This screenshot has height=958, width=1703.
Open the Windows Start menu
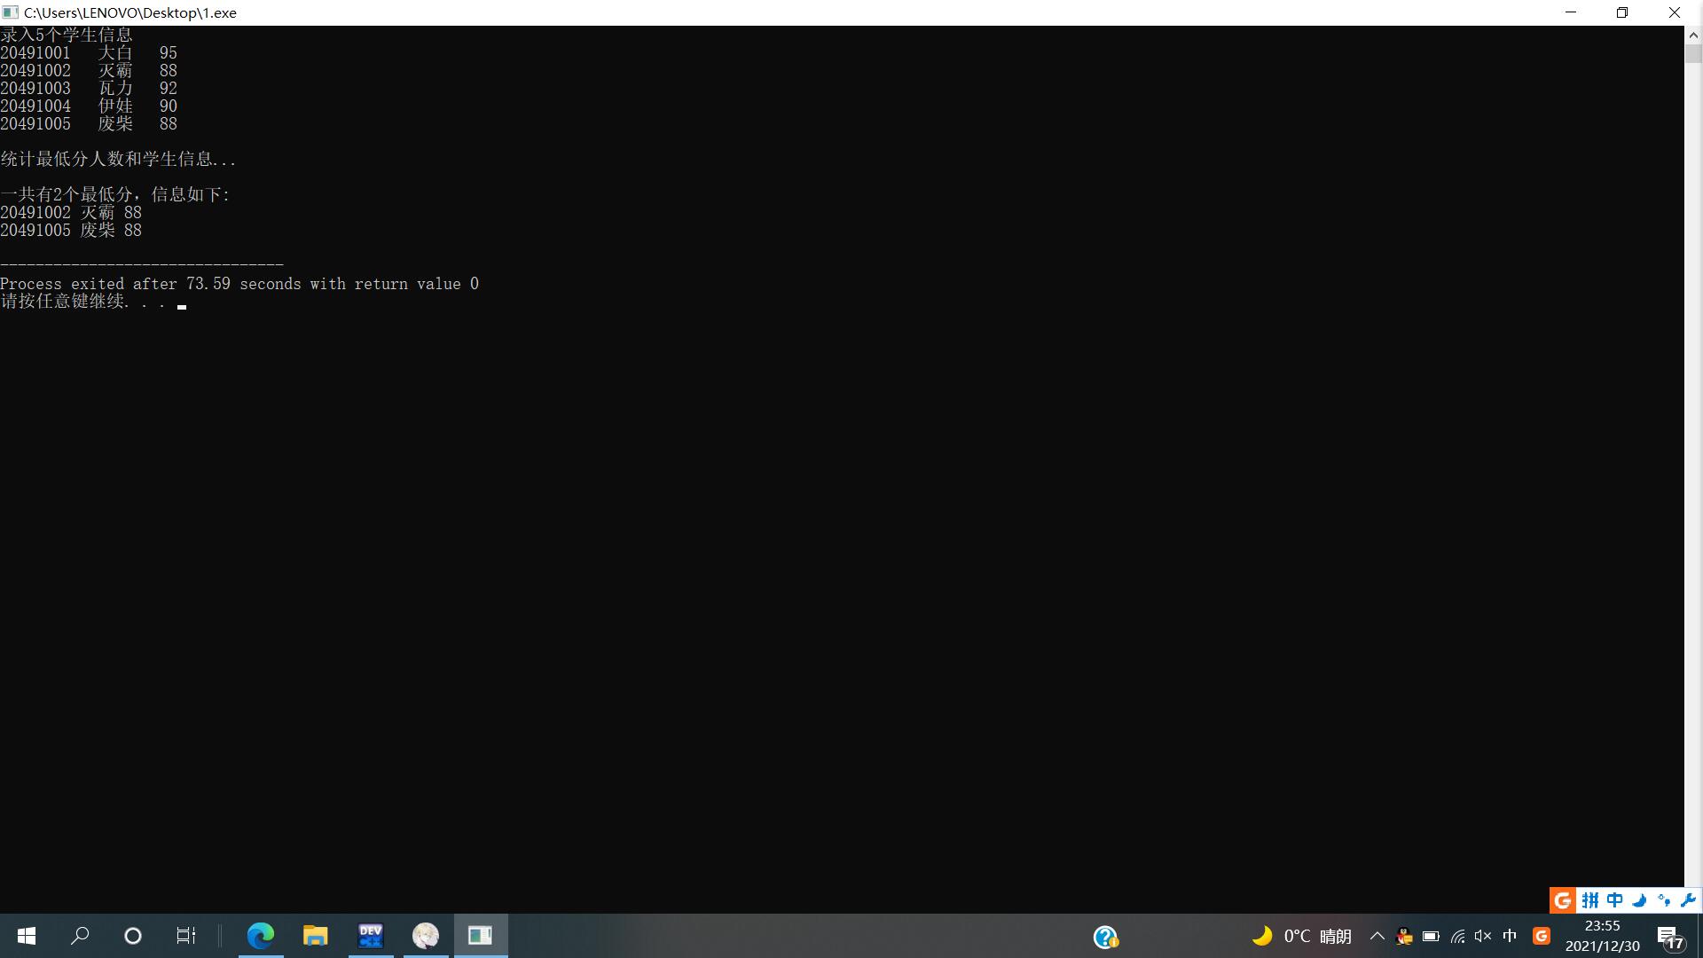[x=27, y=936]
